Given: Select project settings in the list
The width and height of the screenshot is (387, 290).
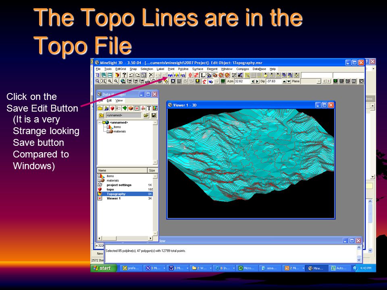Looking at the screenshot, I should (x=119, y=185).
